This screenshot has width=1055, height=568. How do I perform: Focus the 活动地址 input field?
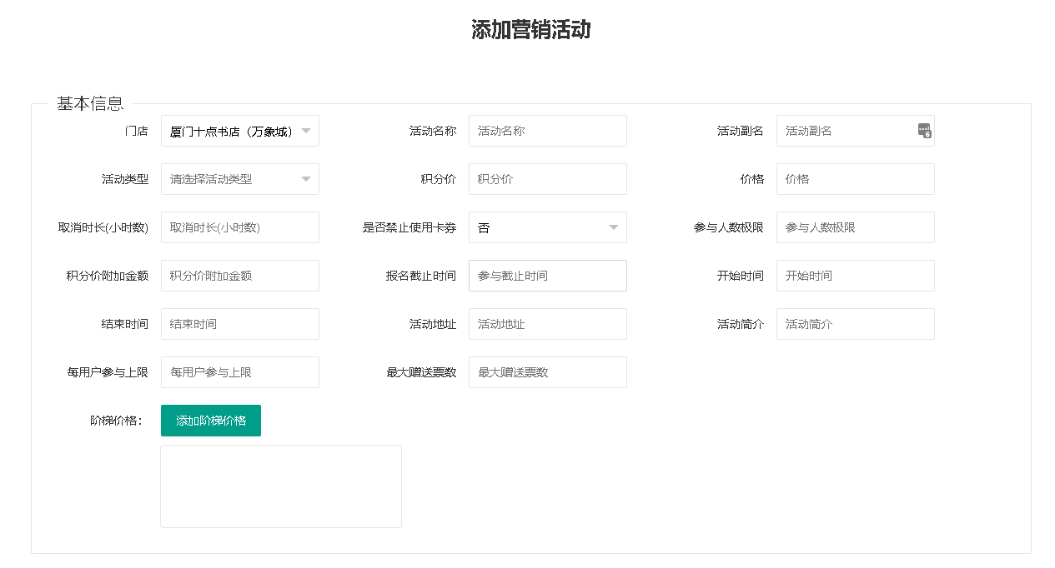(547, 324)
